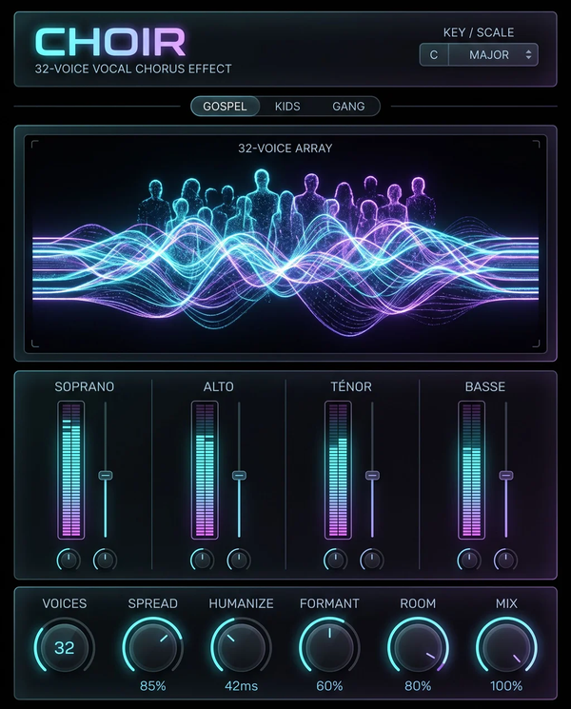Click the 85% spread value
The height and width of the screenshot is (709, 571).
[x=153, y=686]
